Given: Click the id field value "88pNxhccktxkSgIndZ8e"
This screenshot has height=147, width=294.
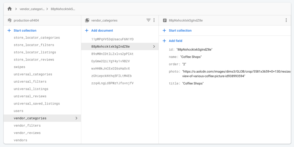Looking at the screenshot, I should pyautogui.click(x=194, y=49).
